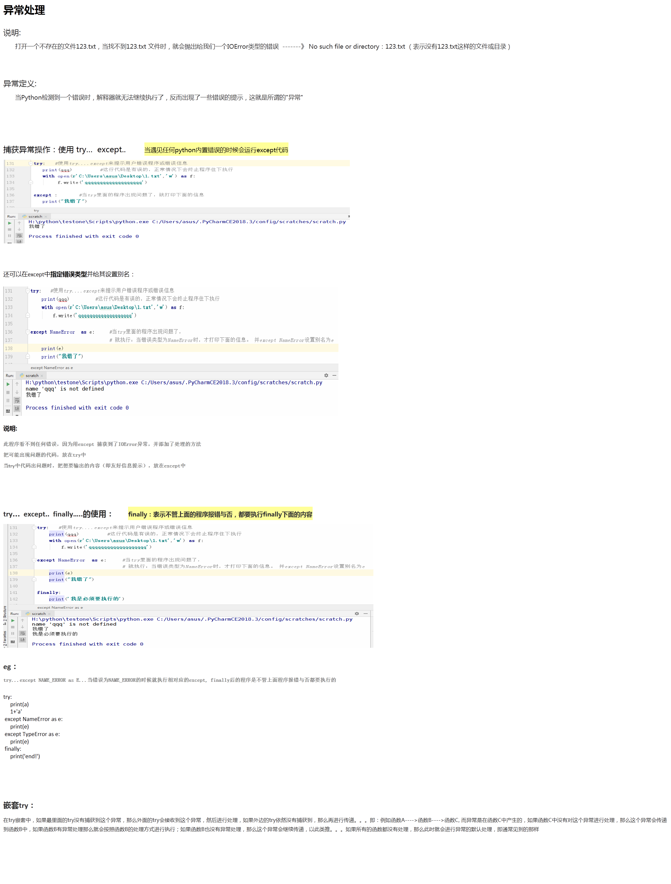Click the down-arrow stack trace icon in the middle Run panel
The image size is (671, 884).
(x=17, y=392)
